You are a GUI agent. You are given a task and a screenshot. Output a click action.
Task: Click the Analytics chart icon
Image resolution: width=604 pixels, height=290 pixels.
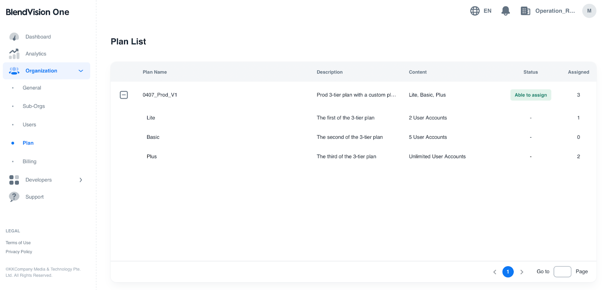click(x=14, y=54)
